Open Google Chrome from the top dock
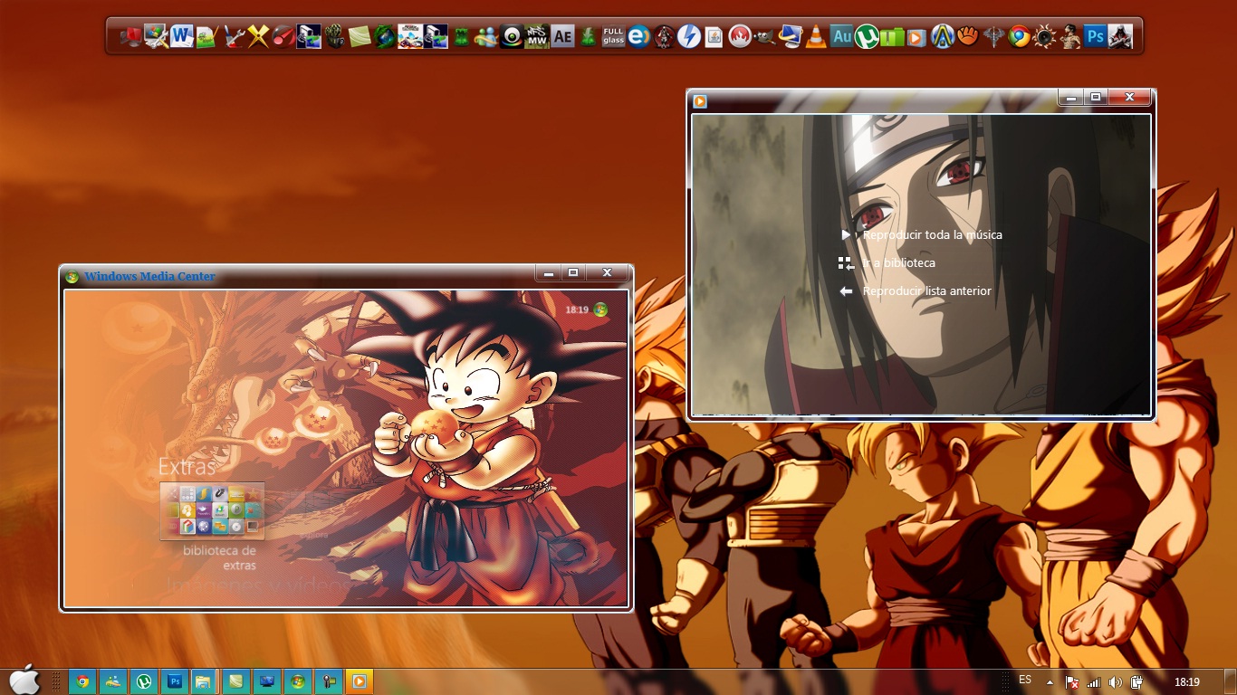This screenshot has height=695, width=1237. [1019, 36]
